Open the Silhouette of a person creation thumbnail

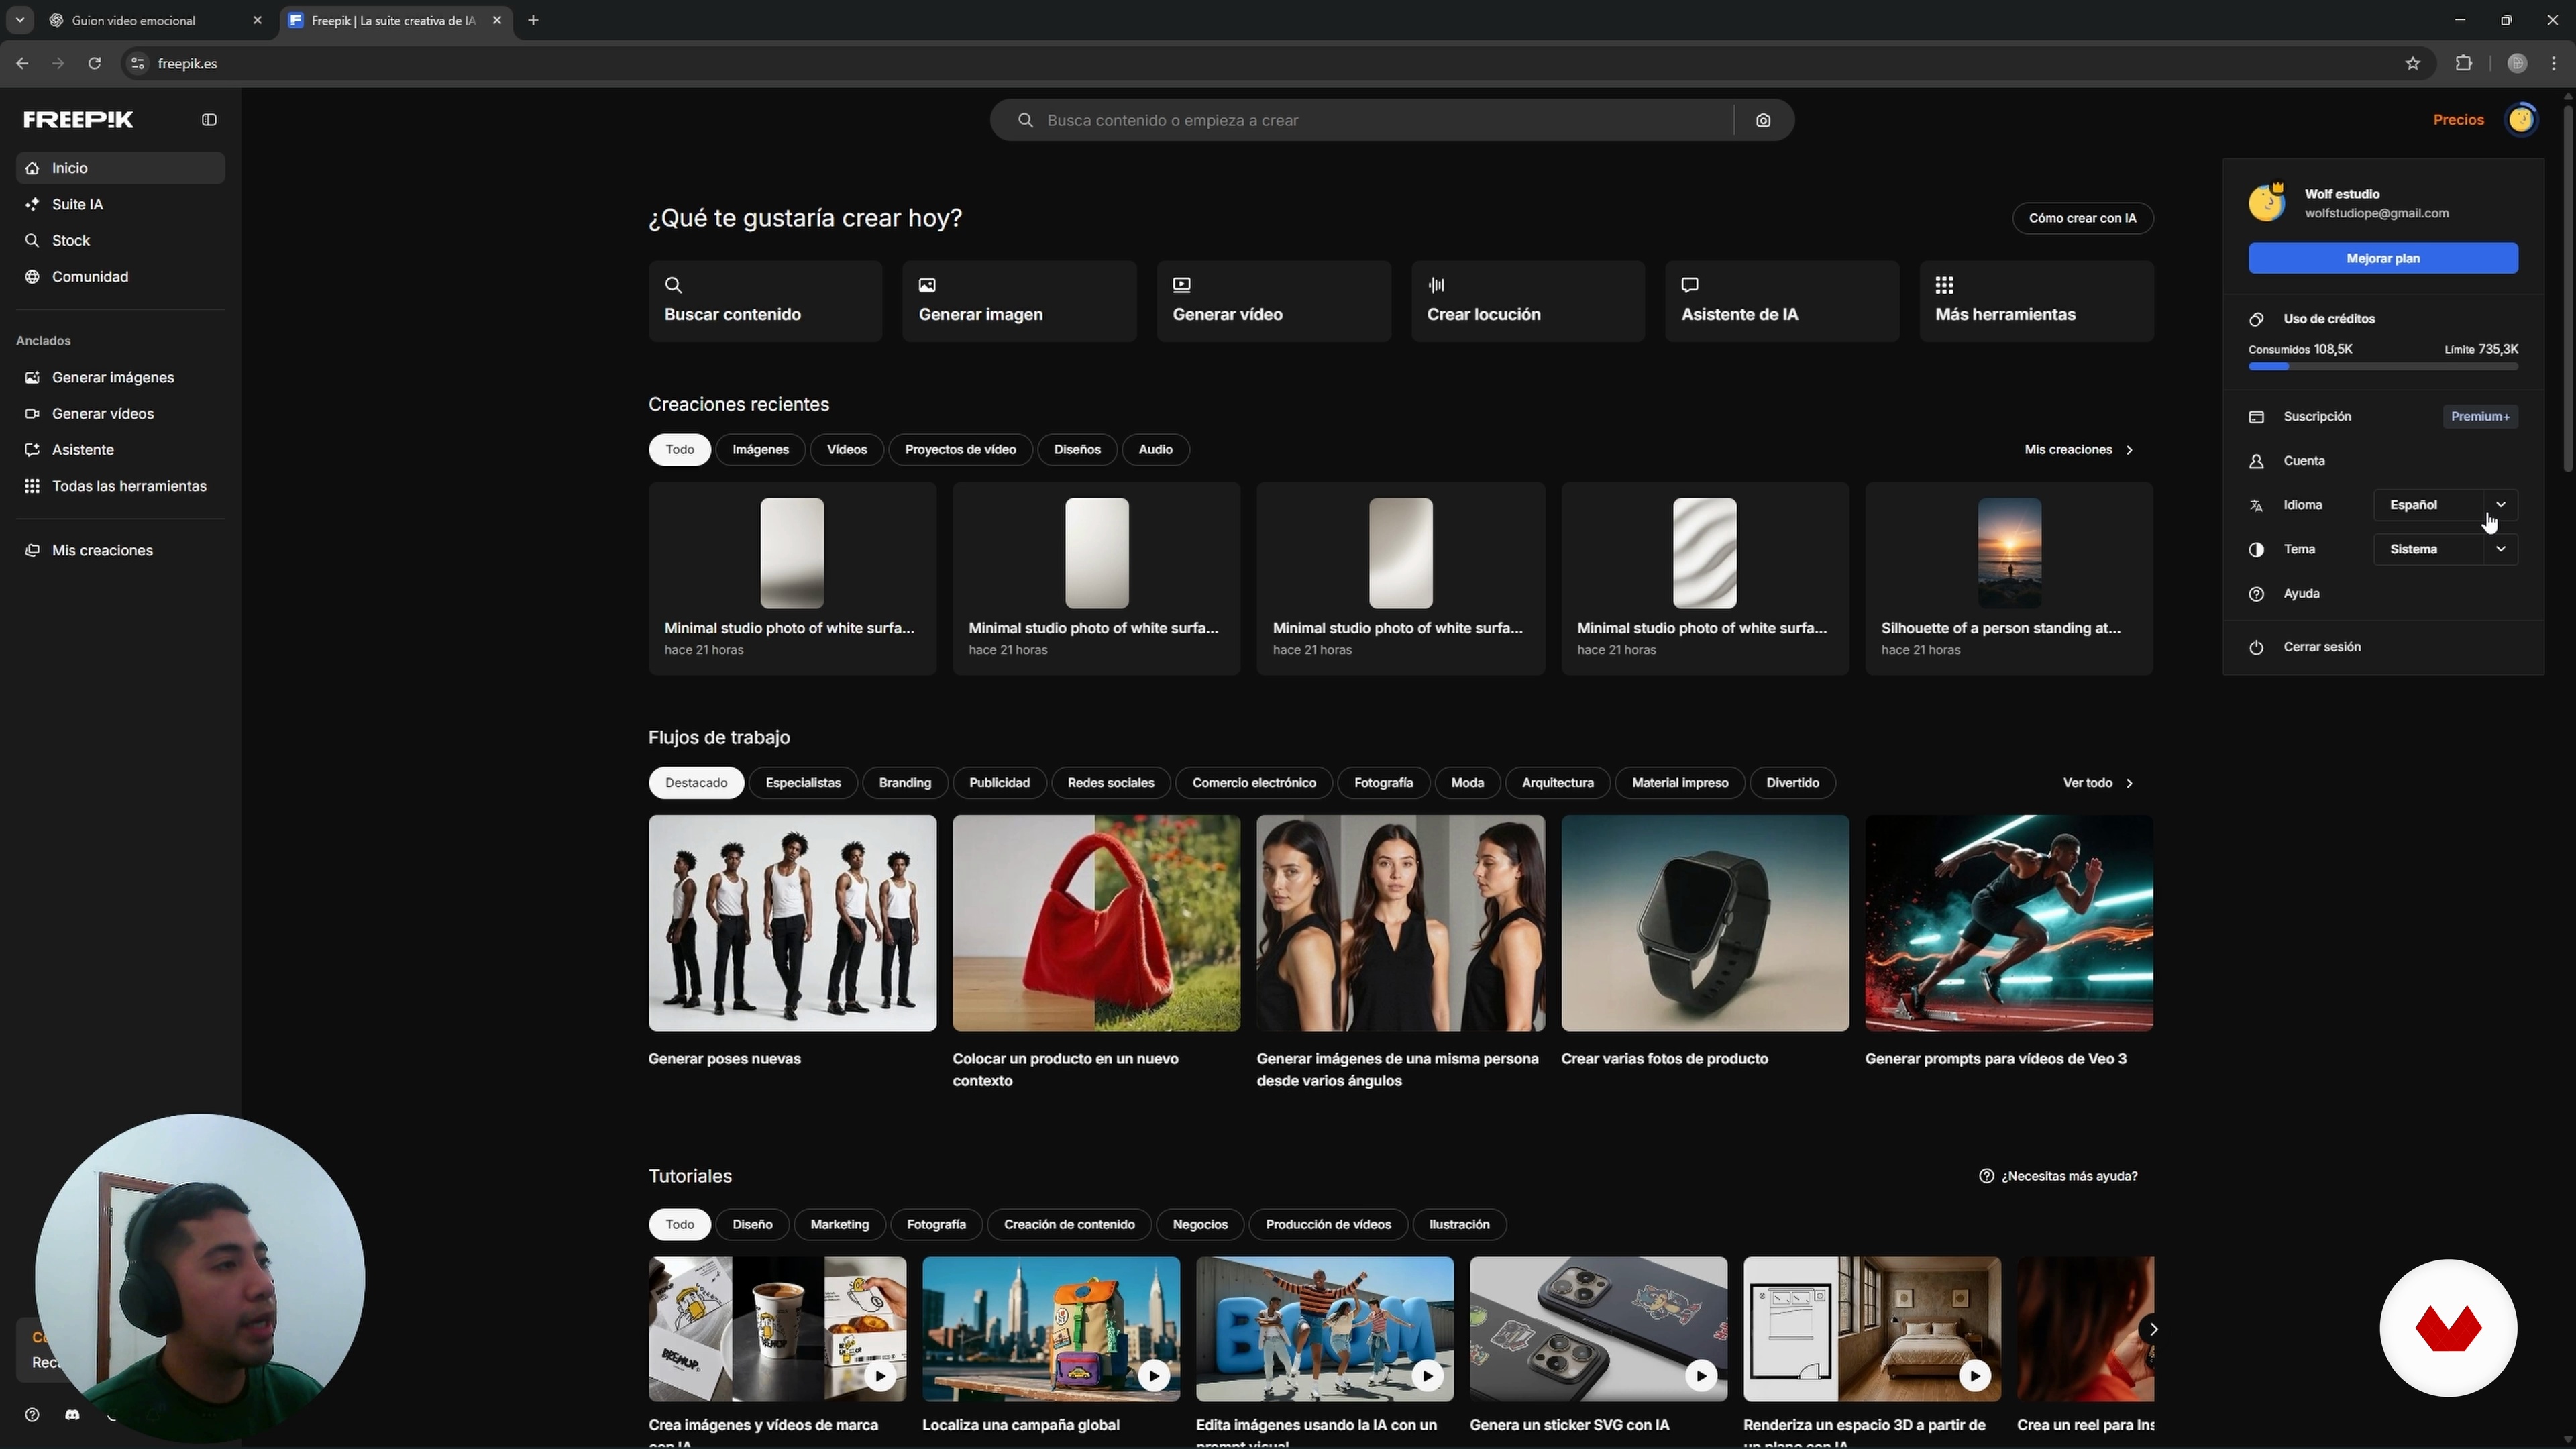coord(2009,553)
